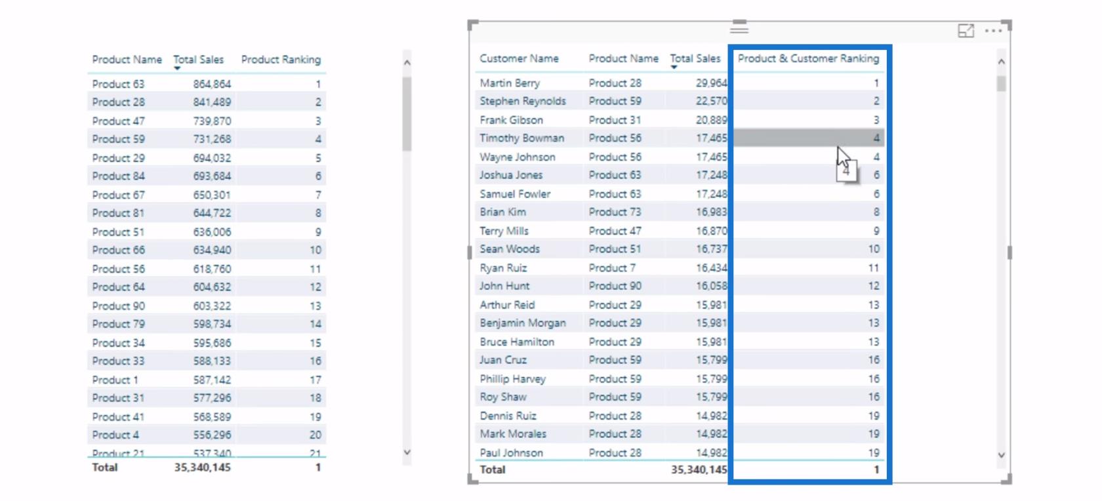This screenshot has height=501, width=1102.
Task: Select Product 67 cell
Action: click(118, 195)
